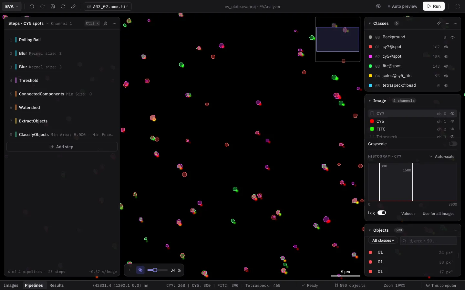Image resolution: width=465 pixels, height=290 pixels.
Task: Click the red CY5 channel color swatch
Action: pyautogui.click(x=372, y=121)
